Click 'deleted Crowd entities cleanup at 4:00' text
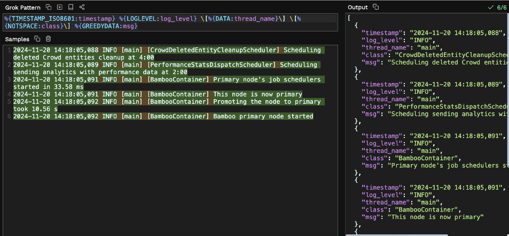509x236 pixels. 83,58
